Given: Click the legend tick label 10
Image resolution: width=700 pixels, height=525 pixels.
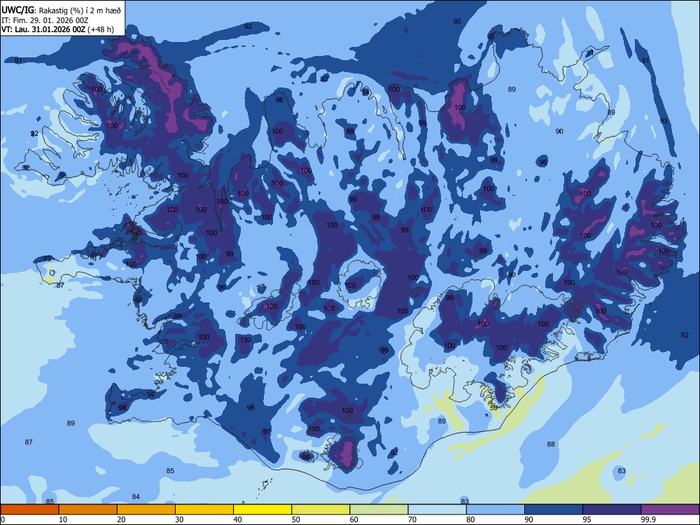Looking at the screenshot, I should 63,519.
